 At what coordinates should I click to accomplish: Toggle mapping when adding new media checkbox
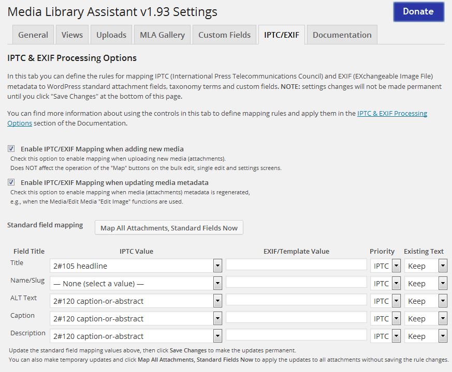pos(11,149)
